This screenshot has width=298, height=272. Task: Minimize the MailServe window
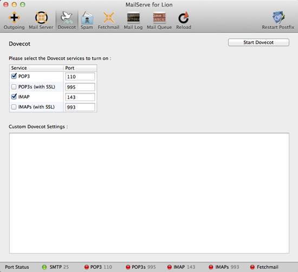(14, 4)
